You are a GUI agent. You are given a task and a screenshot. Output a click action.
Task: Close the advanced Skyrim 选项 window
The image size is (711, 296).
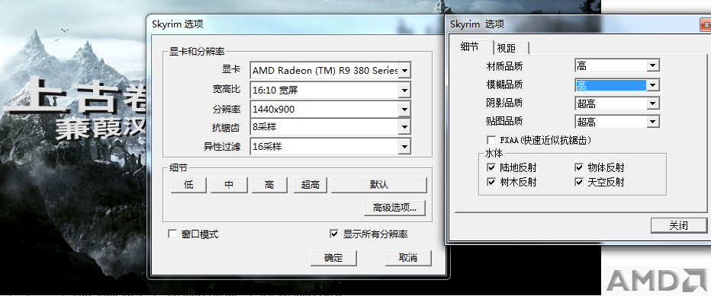(706, 25)
